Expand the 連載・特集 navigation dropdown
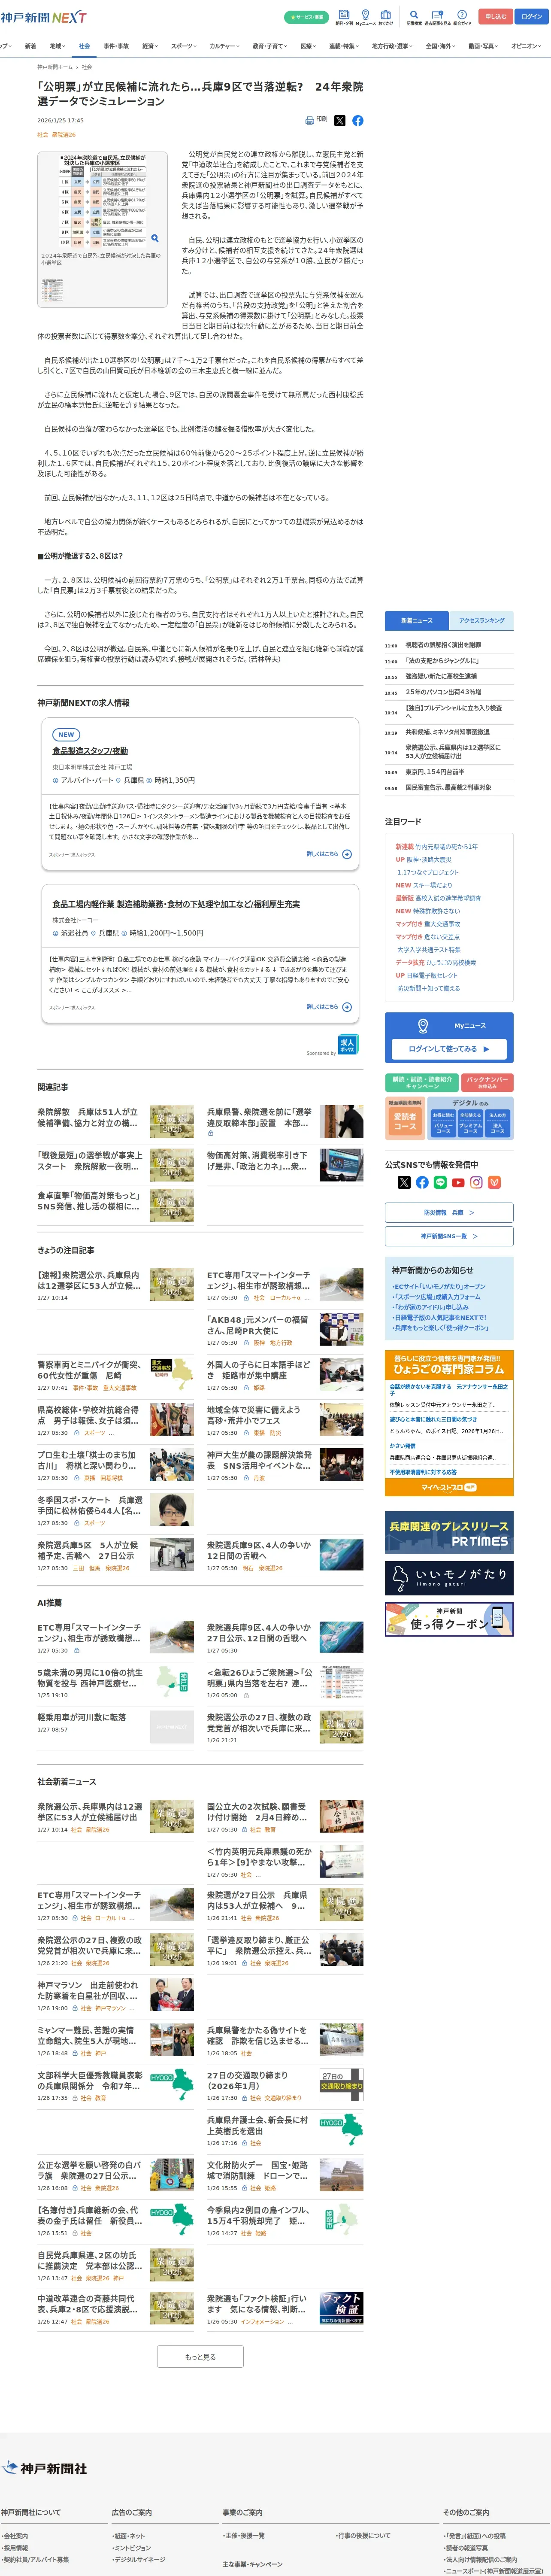The image size is (551, 2576). (344, 46)
